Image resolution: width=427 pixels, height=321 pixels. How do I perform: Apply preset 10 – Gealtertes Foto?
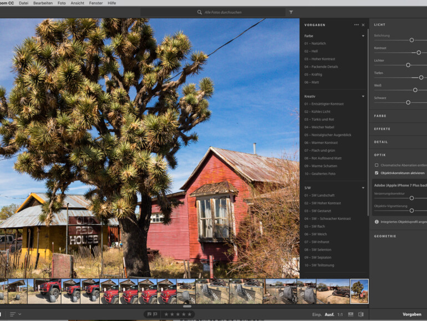pos(320,174)
